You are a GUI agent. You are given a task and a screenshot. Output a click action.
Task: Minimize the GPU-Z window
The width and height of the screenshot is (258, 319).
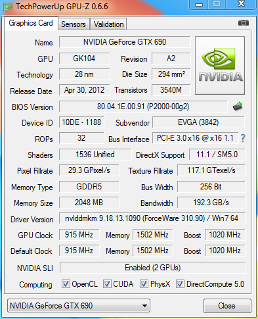[199, 5]
